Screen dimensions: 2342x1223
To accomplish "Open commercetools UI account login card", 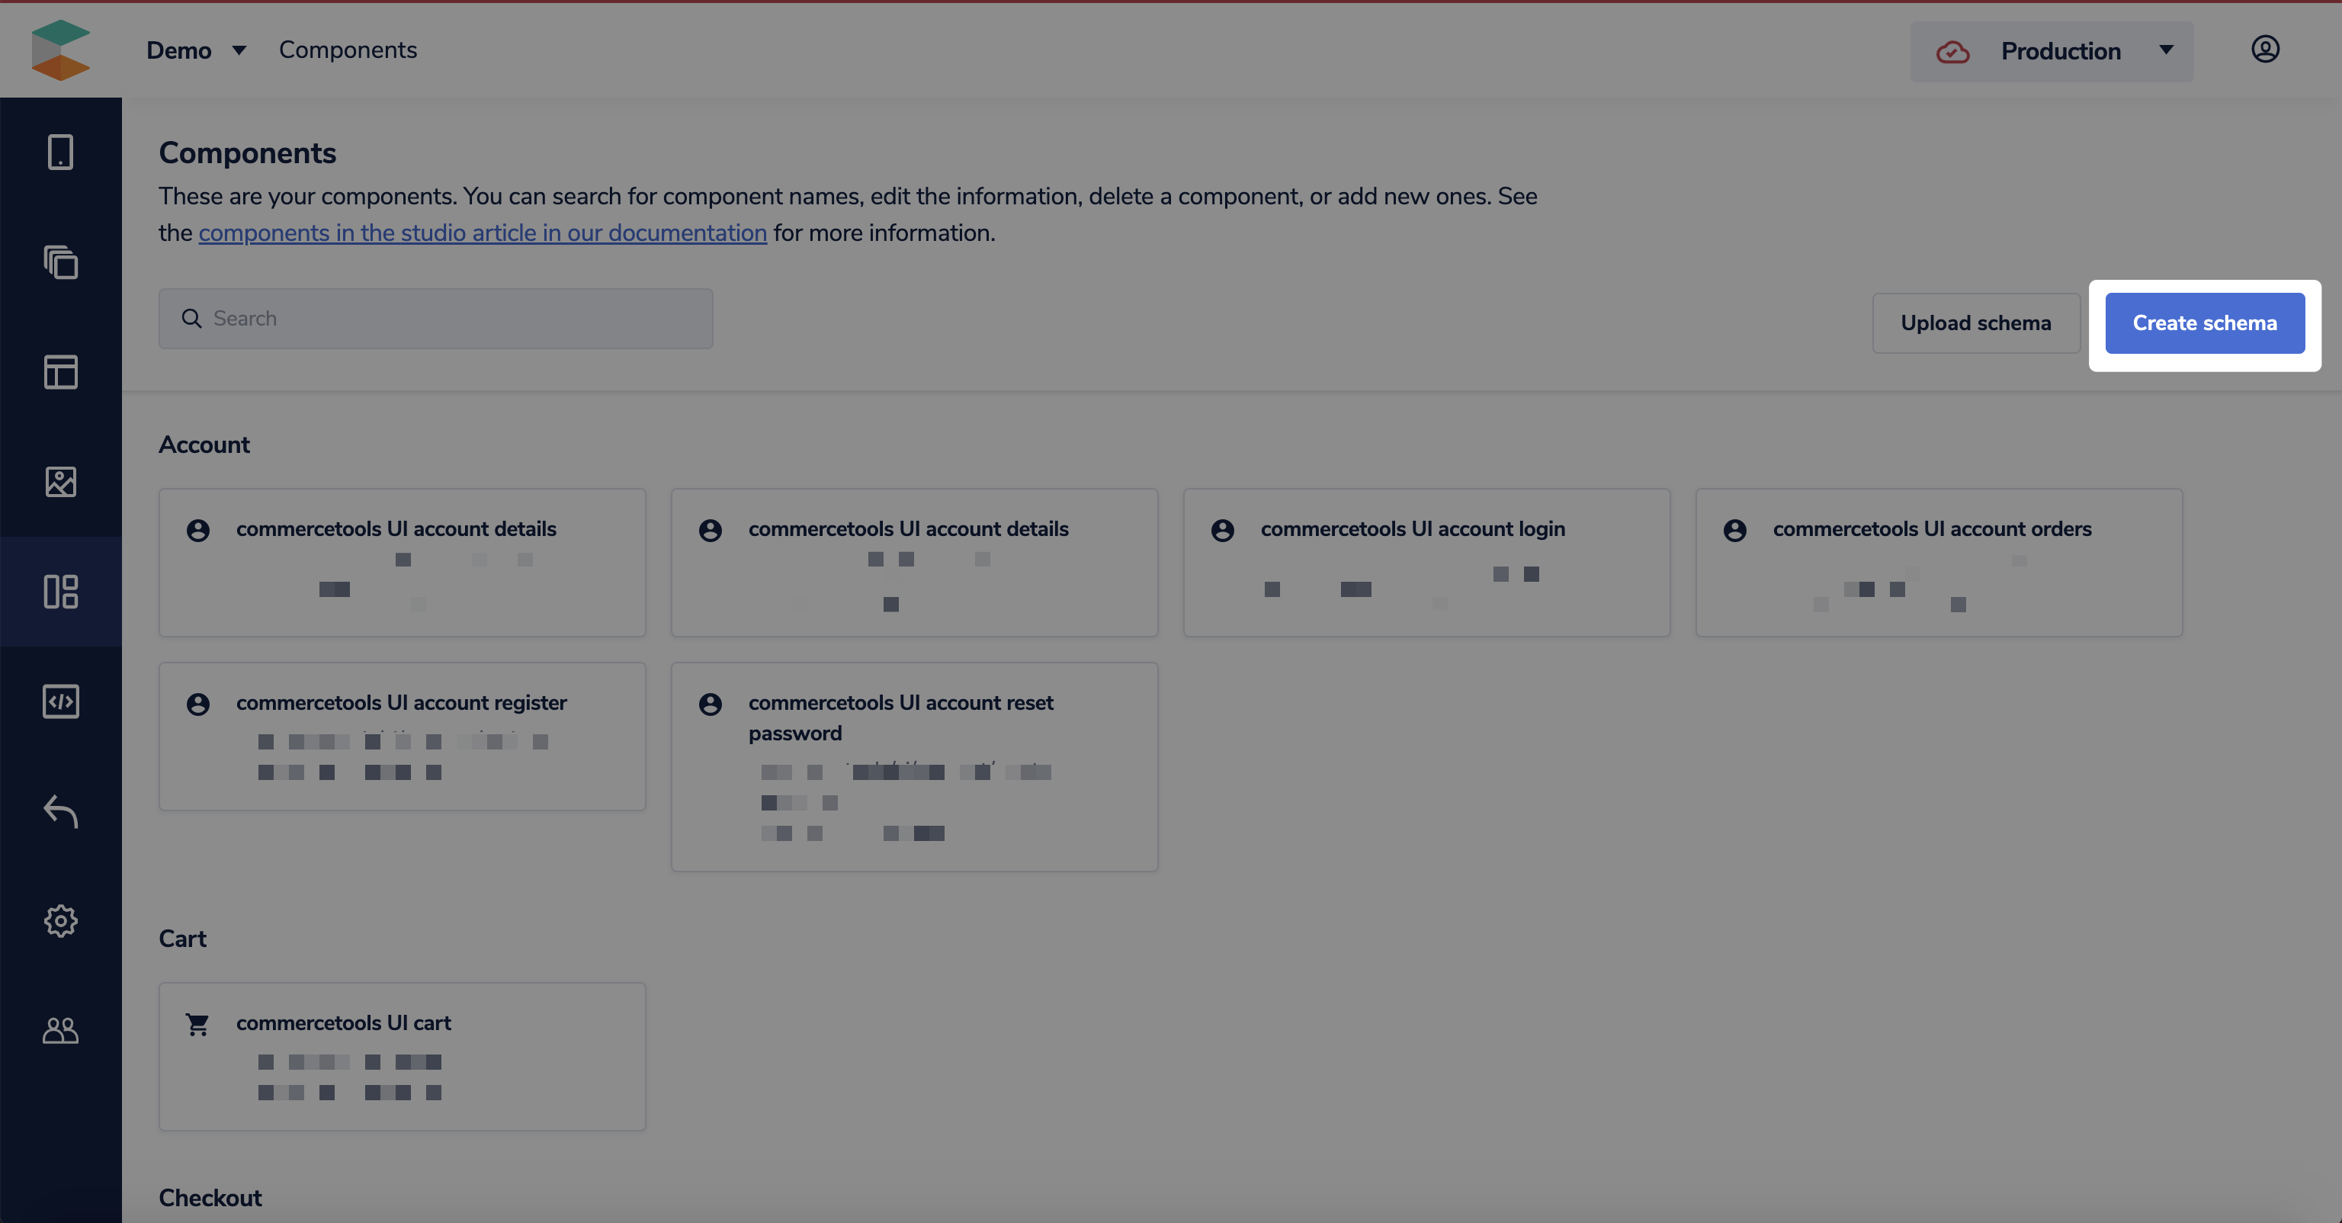I will [x=1426, y=562].
